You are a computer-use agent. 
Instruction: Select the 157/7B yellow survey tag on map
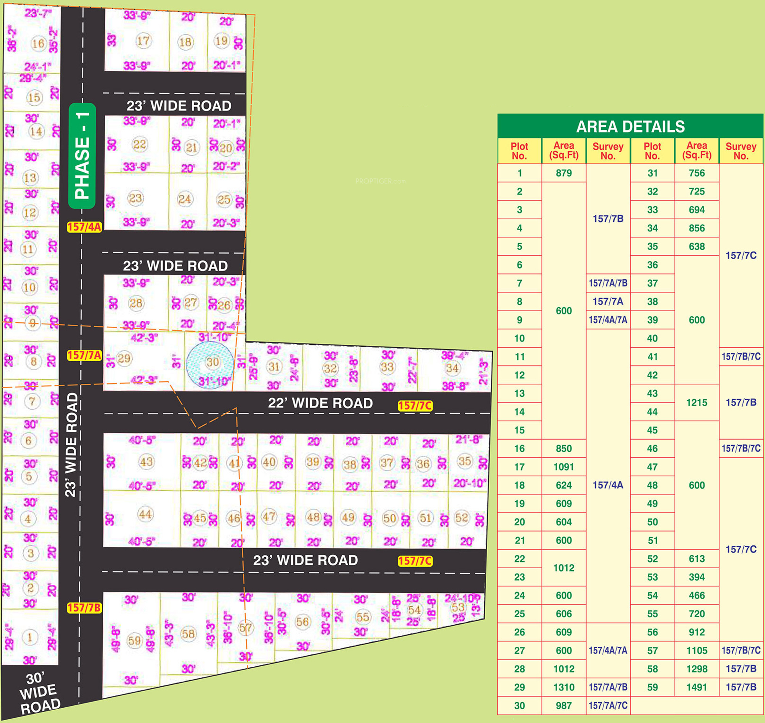tap(84, 608)
